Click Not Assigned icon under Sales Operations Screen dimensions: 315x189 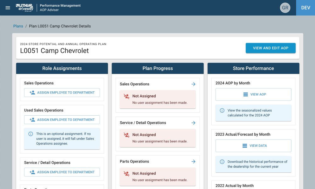click(x=126, y=96)
